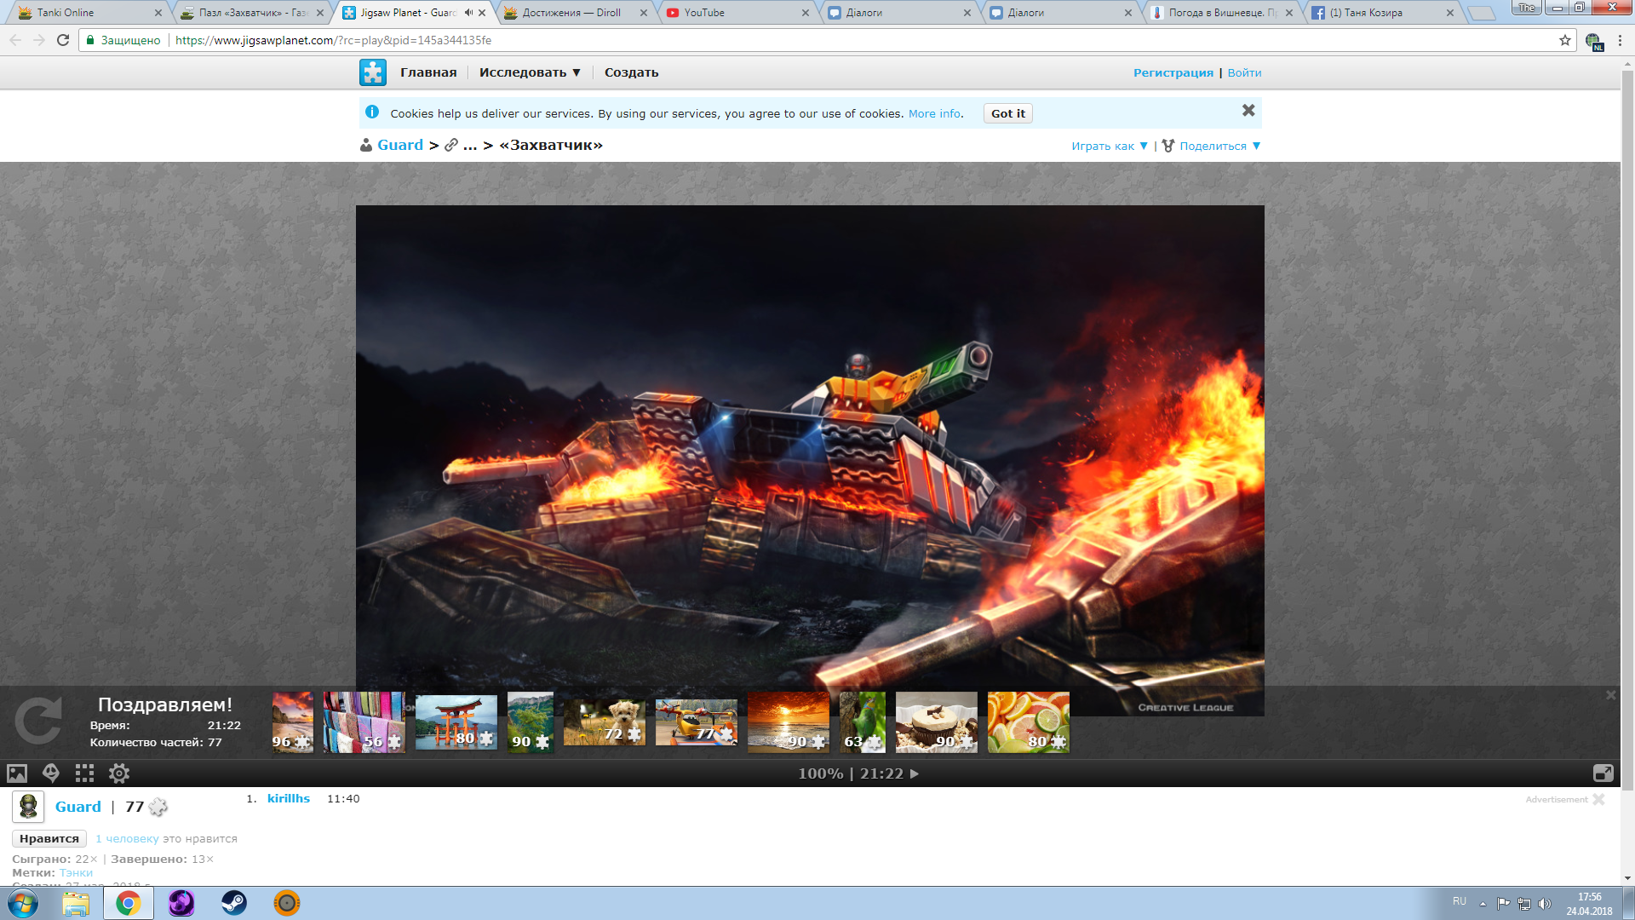Screen dimensions: 1635x920
Task: Open the 63-piece green parrot puzzle
Action: [862, 722]
